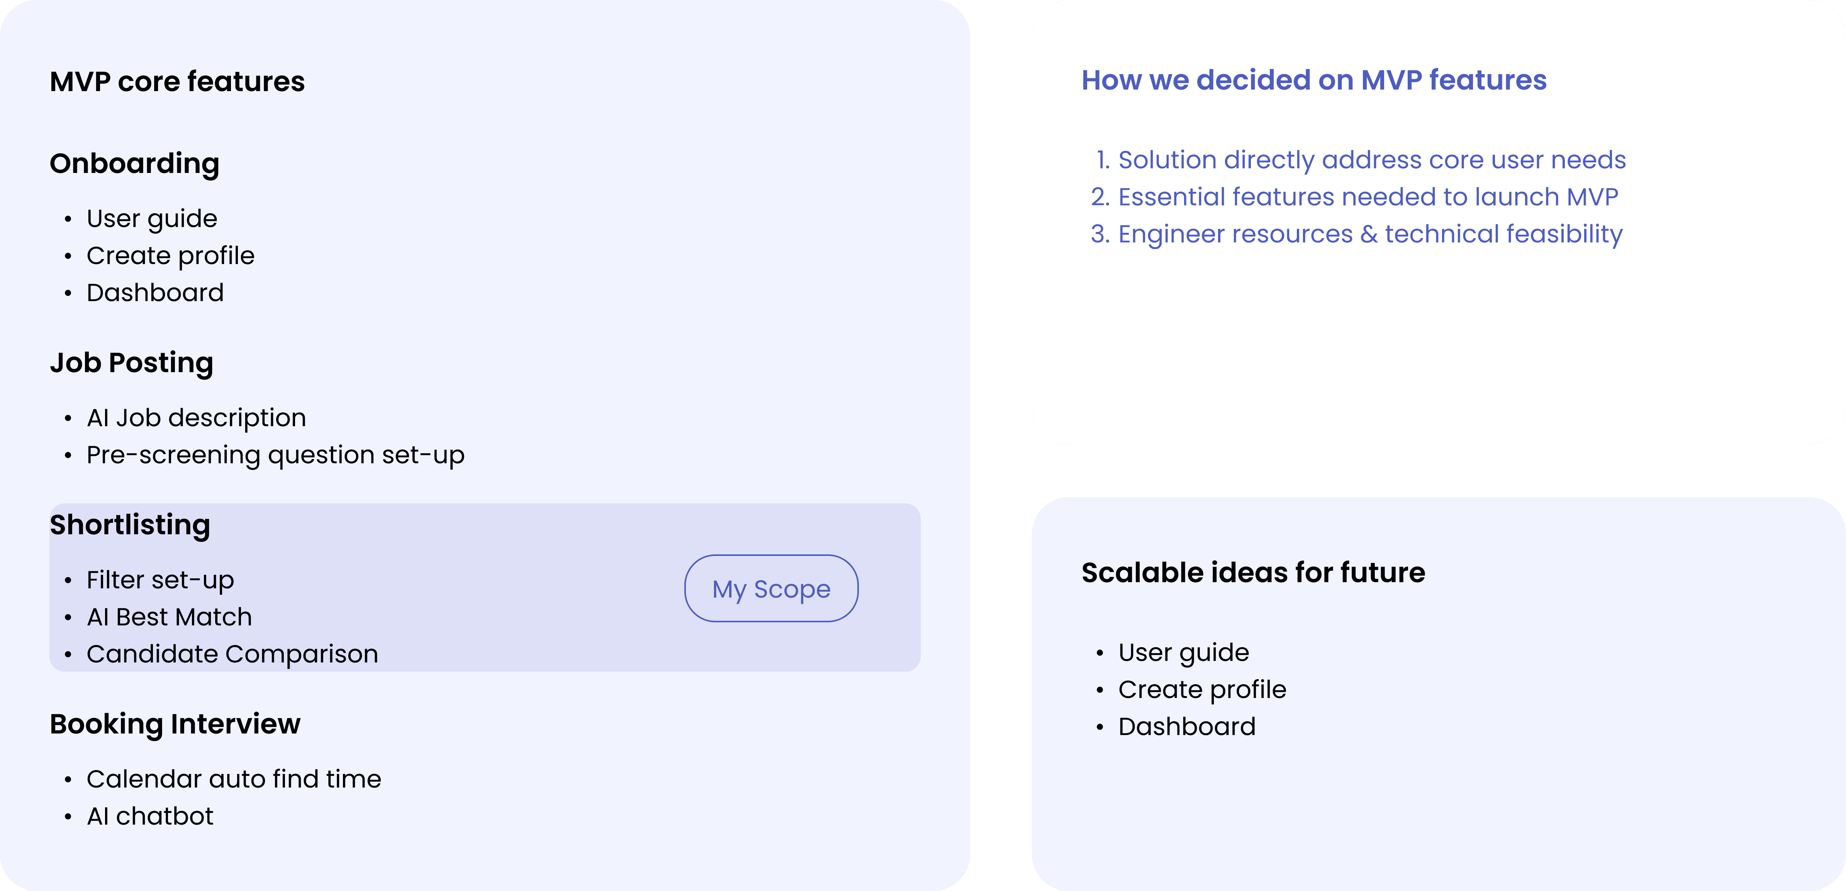Click Filter set-up bullet item
Screen dimensions: 1846x891
pos(161,580)
